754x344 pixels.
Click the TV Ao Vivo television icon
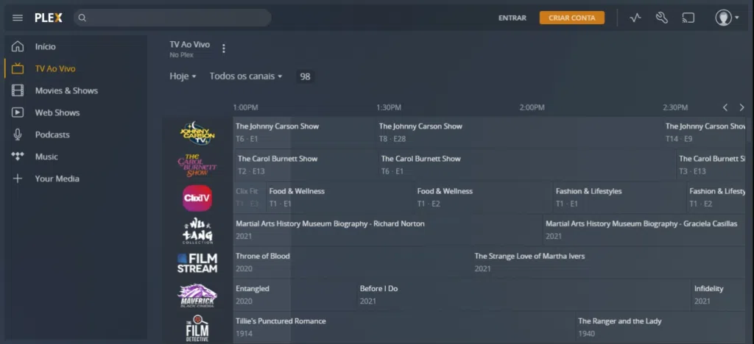click(x=18, y=68)
